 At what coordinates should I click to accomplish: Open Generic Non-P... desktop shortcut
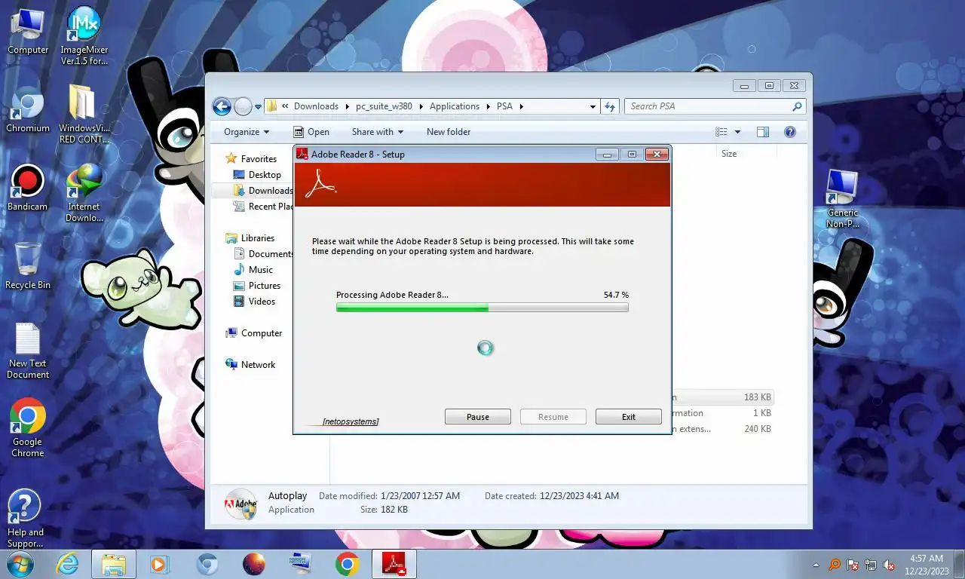click(x=842, y=199)
